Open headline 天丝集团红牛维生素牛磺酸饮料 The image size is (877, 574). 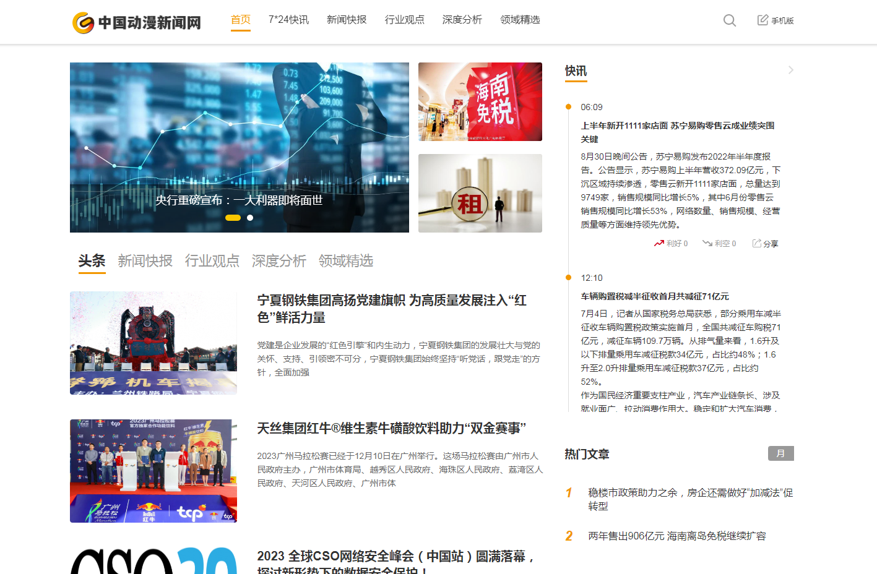(x=392, y=428)
